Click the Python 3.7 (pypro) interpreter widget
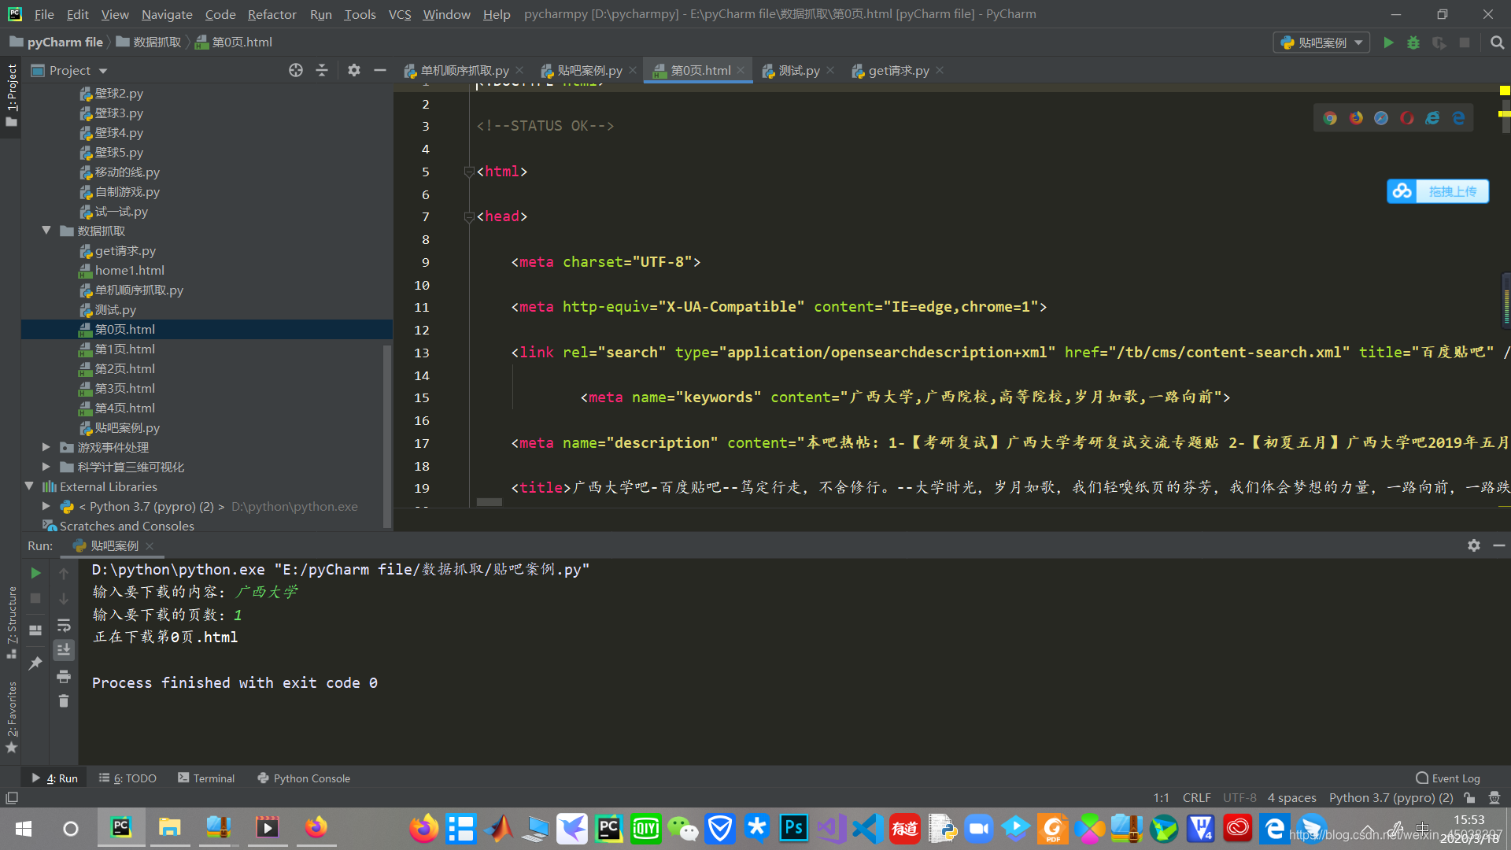The image size is (1511, 850). (1391, 797)
